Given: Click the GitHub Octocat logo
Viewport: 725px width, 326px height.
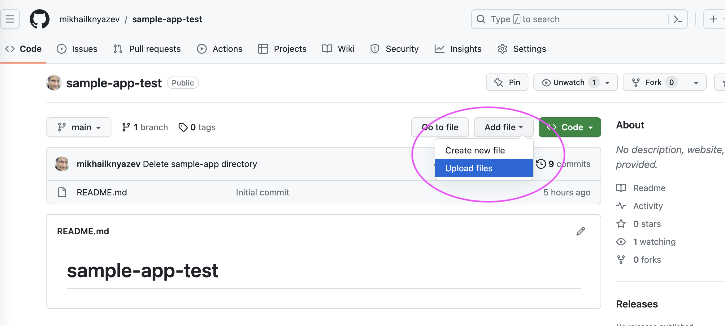Looking at the screenshot, I should 40,19.
